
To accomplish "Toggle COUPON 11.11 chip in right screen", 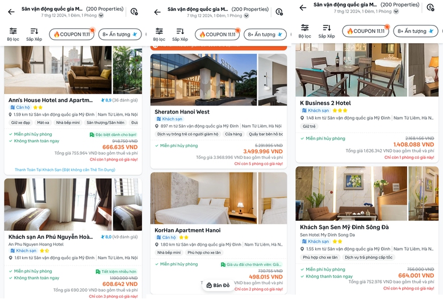I will tap(366, 31).
